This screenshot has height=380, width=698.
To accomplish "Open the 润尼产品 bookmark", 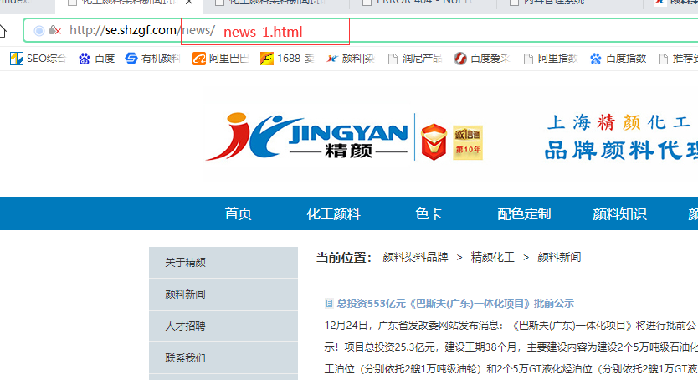I will coord(415,59).
